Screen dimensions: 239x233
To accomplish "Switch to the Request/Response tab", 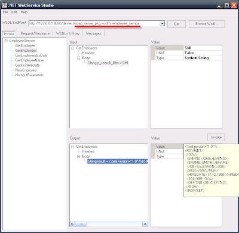I will coord(35,34).
